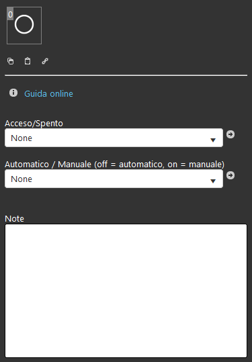
Task: Expand the Automatico / Manuale dropdown arrow
Action: (x=213, y=181)
